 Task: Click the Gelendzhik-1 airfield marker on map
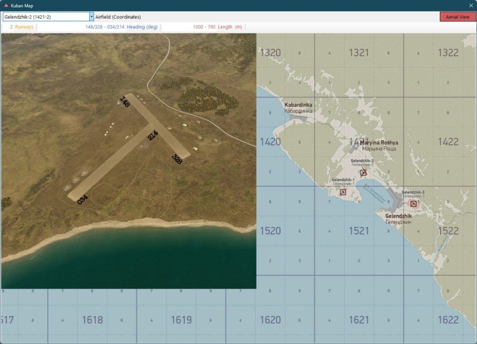342,192
